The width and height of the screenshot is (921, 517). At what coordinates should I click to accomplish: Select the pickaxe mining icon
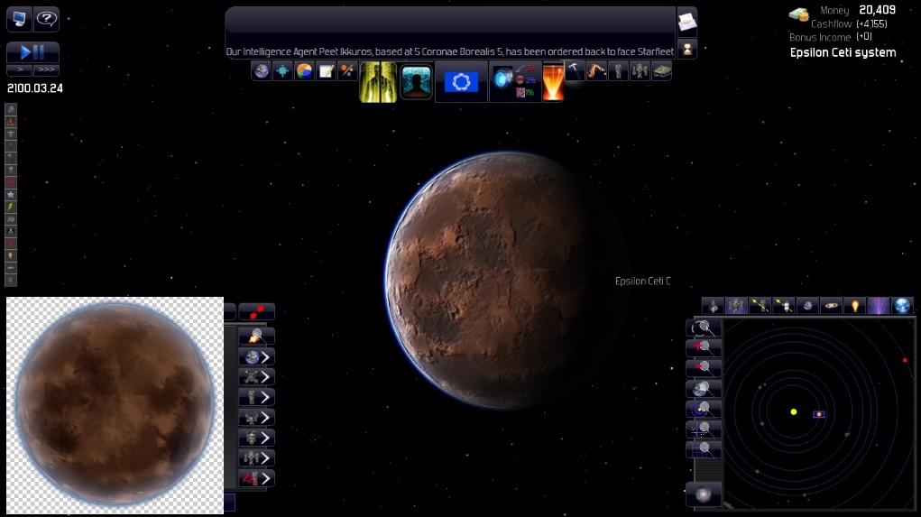point(575,71)
